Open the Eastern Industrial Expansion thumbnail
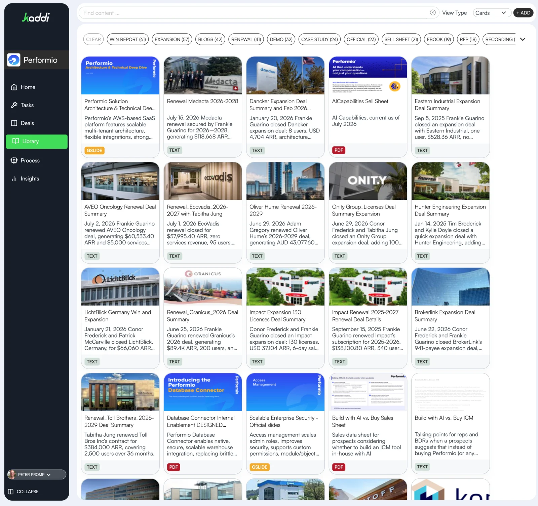Viewport: 538px width, 506px height. click(451, 76)
